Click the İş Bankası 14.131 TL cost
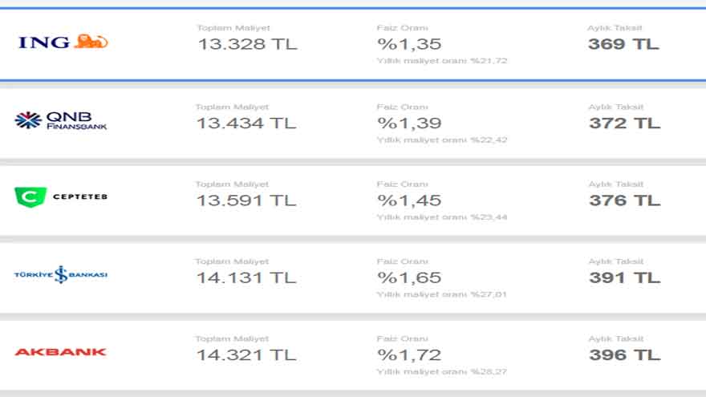Image resolution: width=706 pixels, height=397 pixels. (x=247, y=277)
